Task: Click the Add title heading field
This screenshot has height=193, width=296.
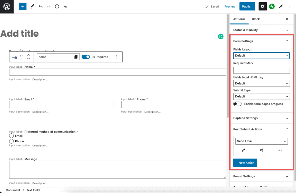Action: tap(19, 34)
